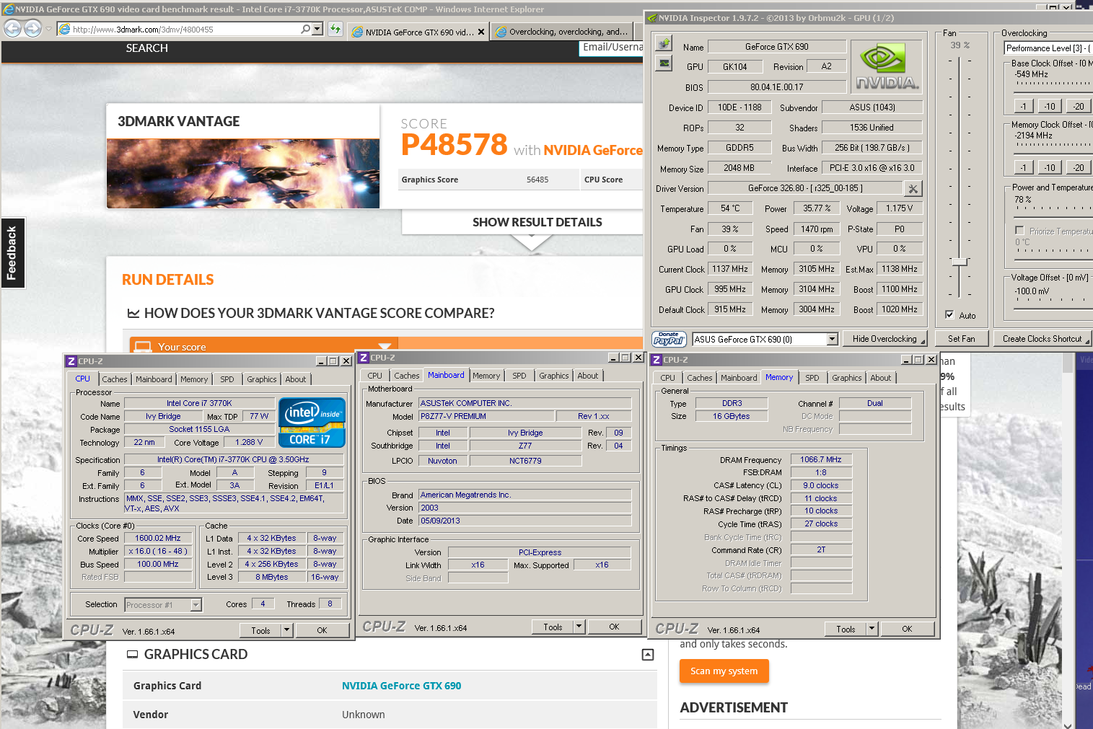Screen dimensions: 1093x729
Task: Click the Scan my system button
Action: [724, 671]
